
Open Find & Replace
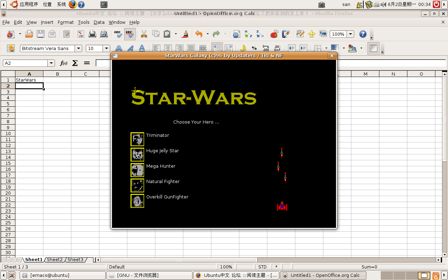[300, 34]
